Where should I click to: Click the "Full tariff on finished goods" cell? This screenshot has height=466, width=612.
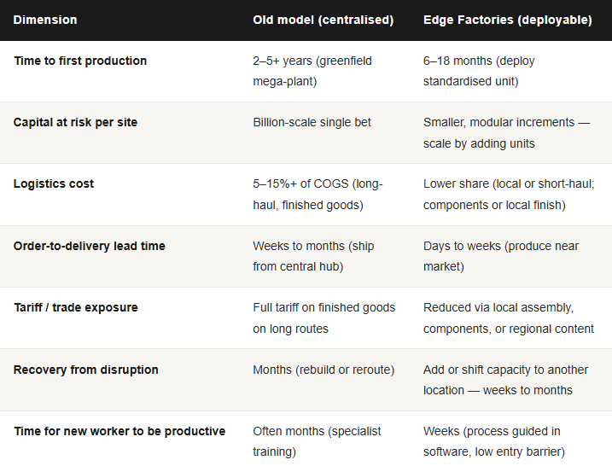tap(323, 317)
